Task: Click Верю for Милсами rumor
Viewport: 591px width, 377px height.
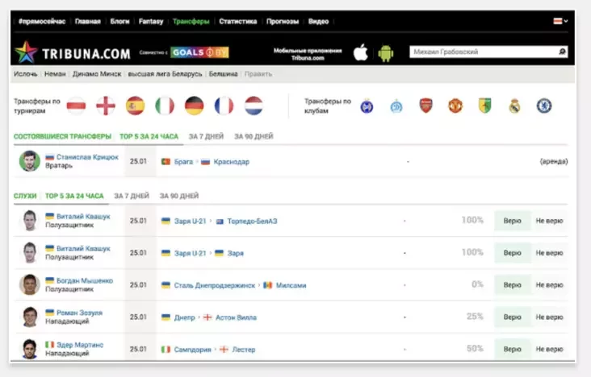Action: (x=512, y=285)
